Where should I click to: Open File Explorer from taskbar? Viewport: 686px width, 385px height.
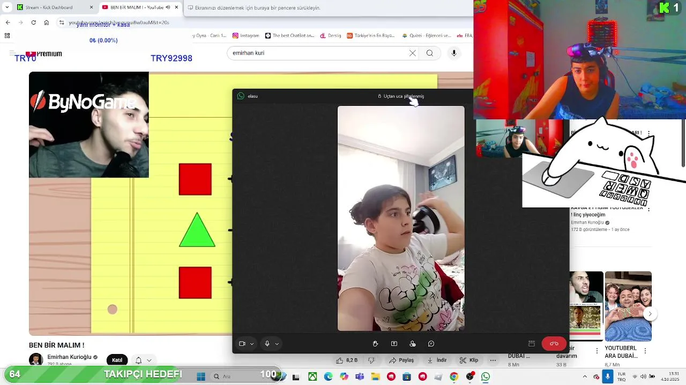(x=375, y=376)
